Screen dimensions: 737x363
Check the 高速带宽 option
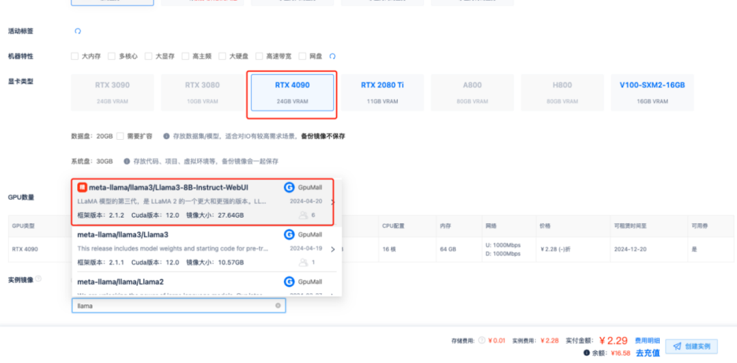click(x=259, y=56)
